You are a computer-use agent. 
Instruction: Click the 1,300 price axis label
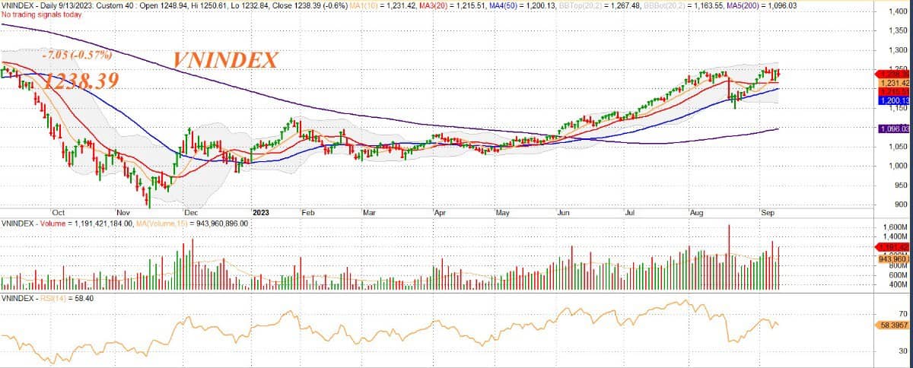tap(897, 51)
